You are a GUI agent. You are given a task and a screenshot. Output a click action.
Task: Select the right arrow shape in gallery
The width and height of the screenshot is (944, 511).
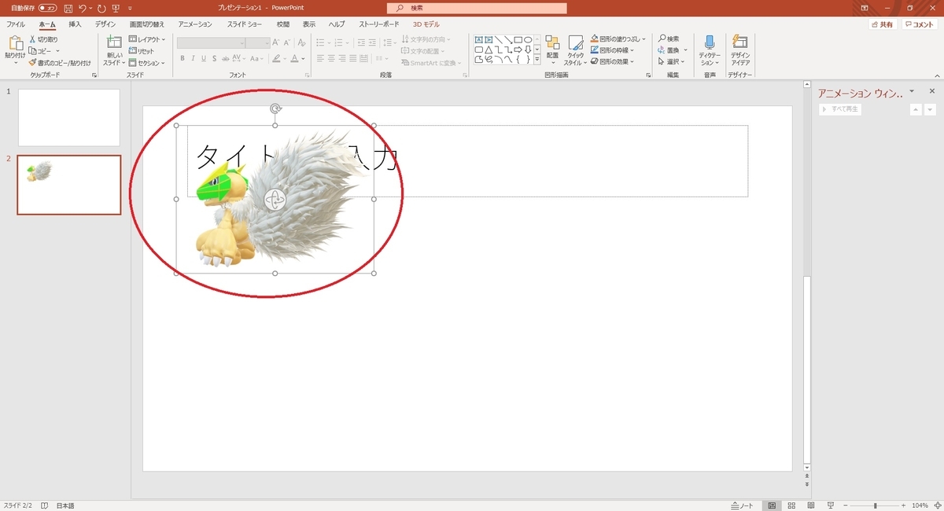pos(518,49)
